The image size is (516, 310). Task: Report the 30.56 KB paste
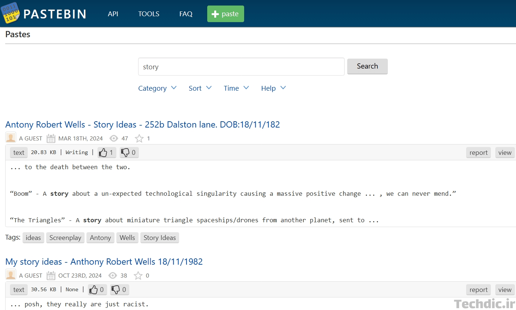pos(478,290)
